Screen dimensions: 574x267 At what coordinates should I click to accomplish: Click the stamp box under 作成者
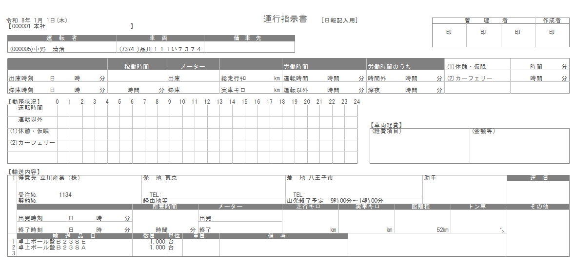pyautogui.click(x=552, y=32)
